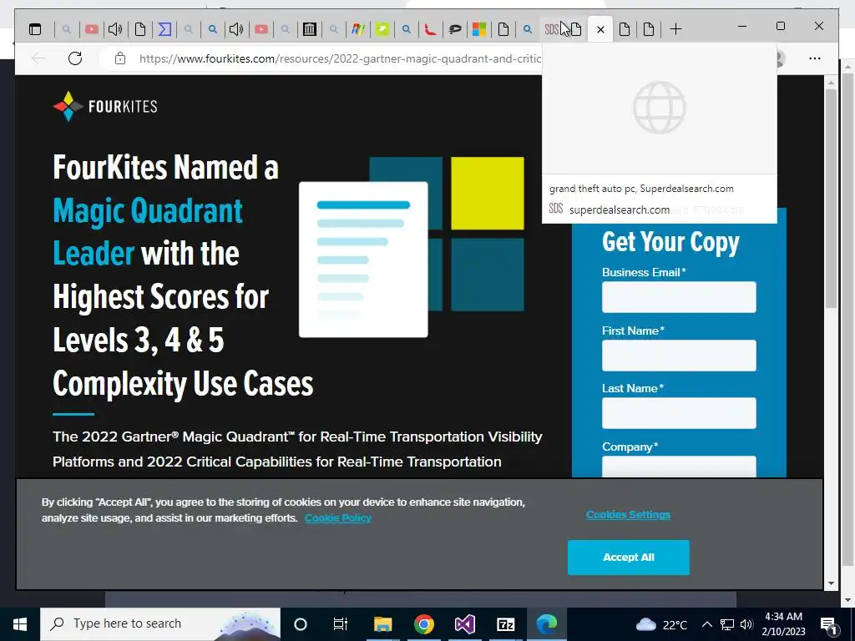Click the globe thumbnail in tab preview
Viewport: 855px width, 641px height.
click(660, 108)
